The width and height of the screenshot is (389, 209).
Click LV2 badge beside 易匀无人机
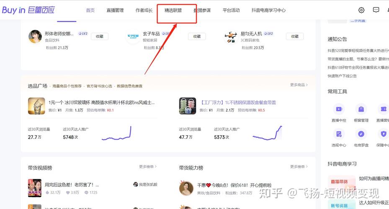268,34
